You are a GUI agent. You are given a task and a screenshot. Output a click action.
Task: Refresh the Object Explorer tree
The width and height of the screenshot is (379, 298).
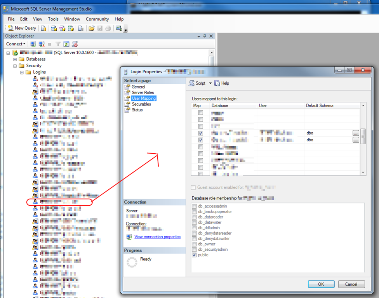tap(66, 44)
